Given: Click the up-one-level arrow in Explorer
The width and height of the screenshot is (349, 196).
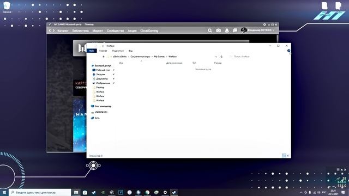Looking at the screenshot, I should (x=104, y=57).
